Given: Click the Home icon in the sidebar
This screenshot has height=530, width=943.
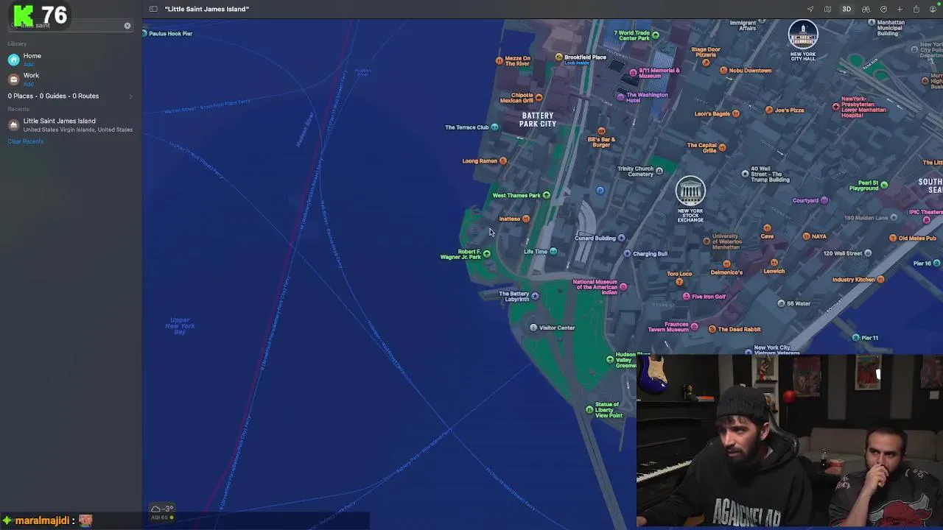Looking at the screenshot, I should tap(13, 60).
